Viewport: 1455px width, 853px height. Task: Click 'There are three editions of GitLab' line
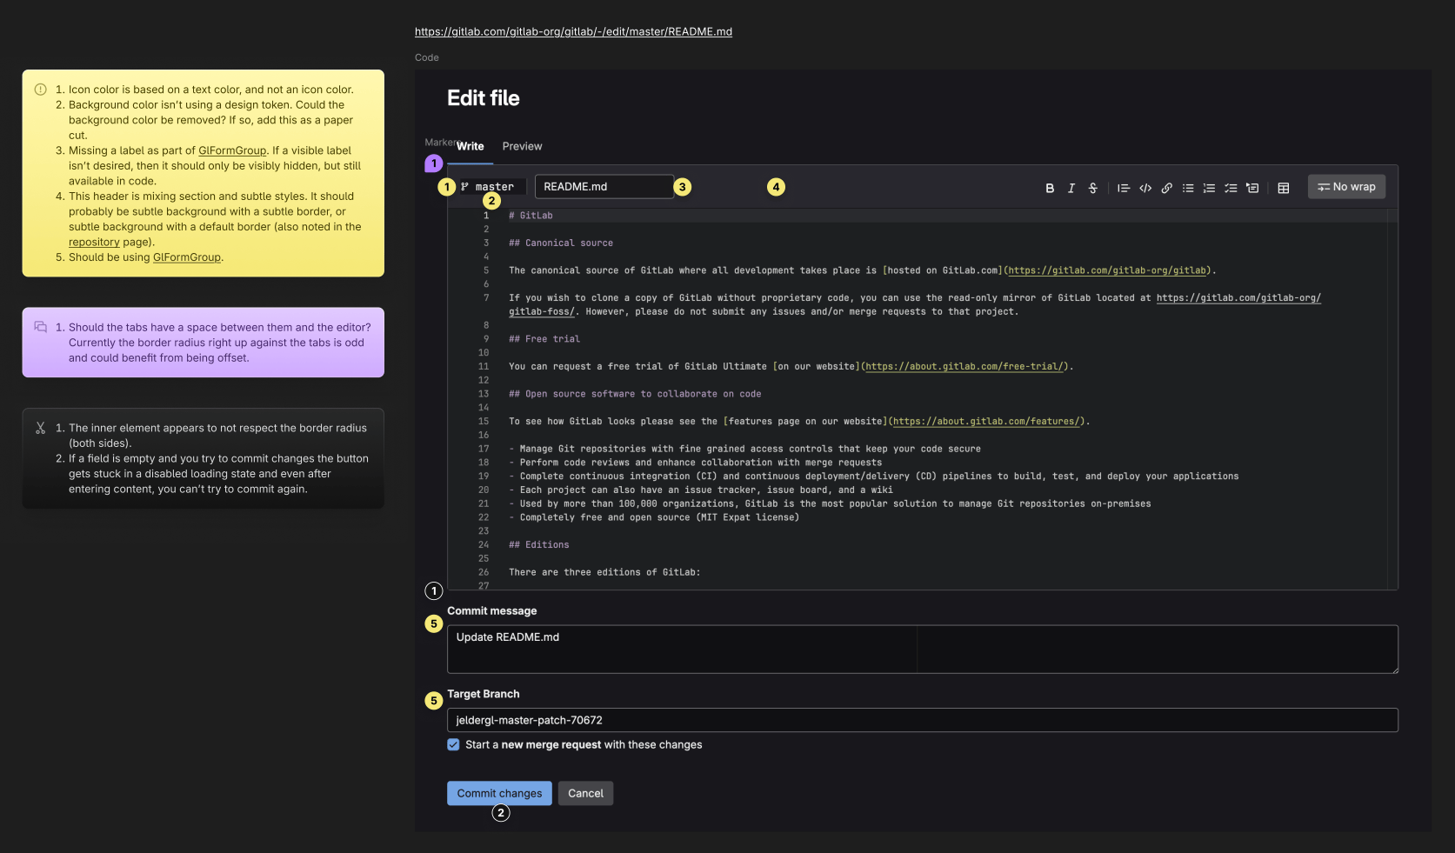coord(604,573)
